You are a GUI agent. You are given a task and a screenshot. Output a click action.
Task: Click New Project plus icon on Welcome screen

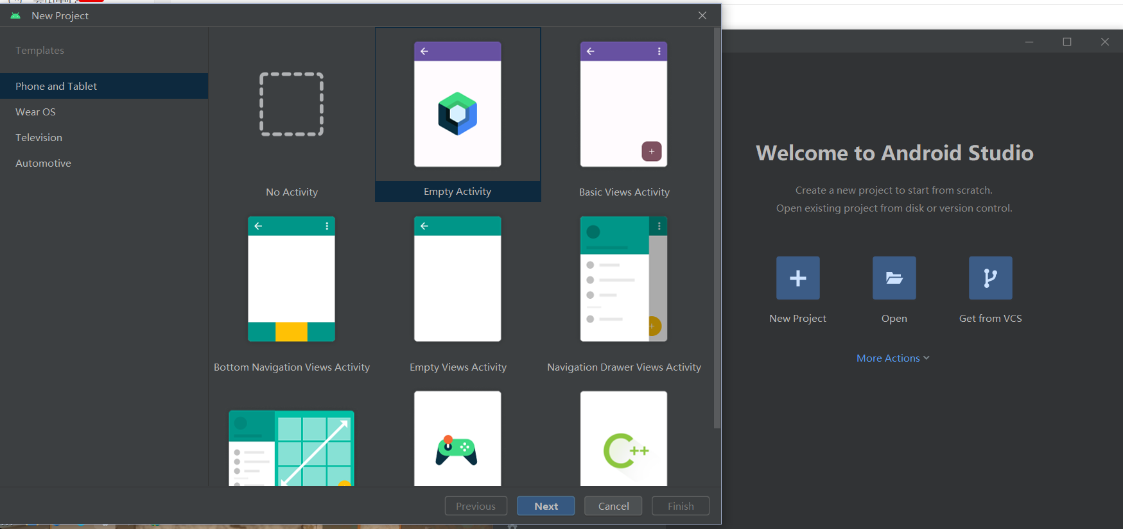tap(798, 278)
